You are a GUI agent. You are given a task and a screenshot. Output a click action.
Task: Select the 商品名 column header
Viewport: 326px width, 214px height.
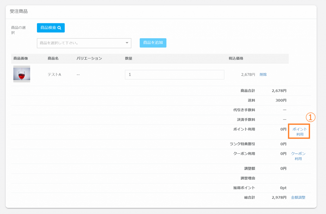click(x=53, y=58)
